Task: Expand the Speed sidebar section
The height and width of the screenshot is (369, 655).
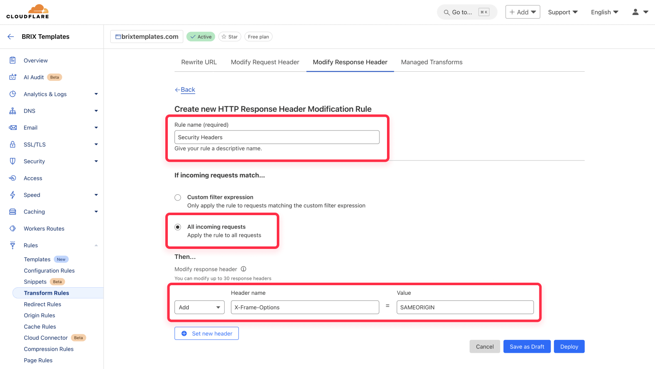Action: pos(96,195)
